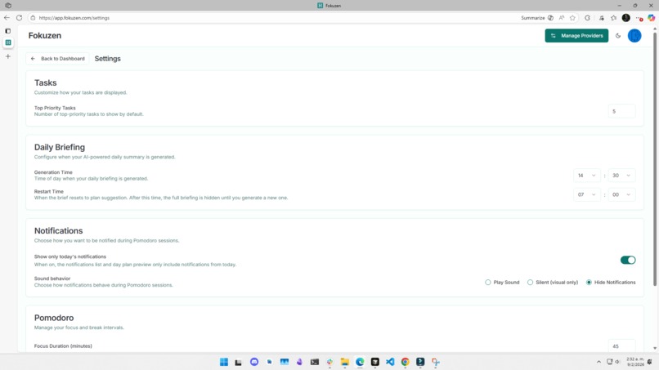
Task: Open the clock and date flyout
Action: point(634,362)
